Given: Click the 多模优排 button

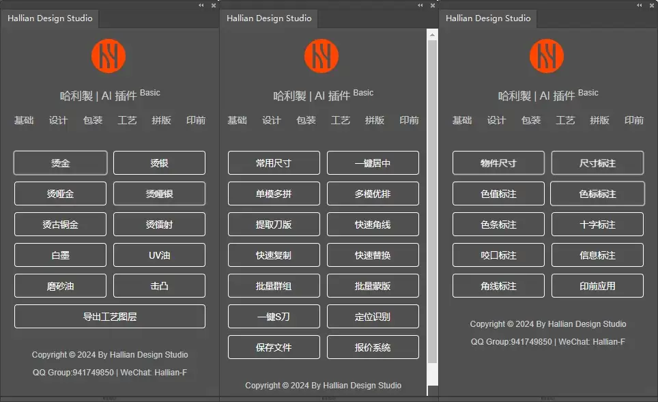Looking at the screenshot, I should 373,193.
